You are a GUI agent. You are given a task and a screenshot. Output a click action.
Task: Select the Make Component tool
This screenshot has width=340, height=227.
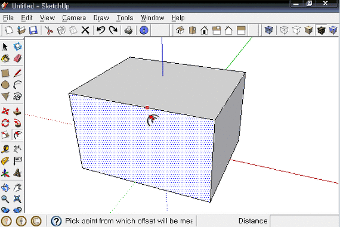(17, 46)
